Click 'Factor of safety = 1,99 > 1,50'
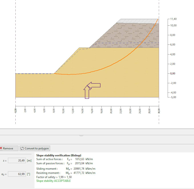Screen dimensions: 194x189 (54, 177)
